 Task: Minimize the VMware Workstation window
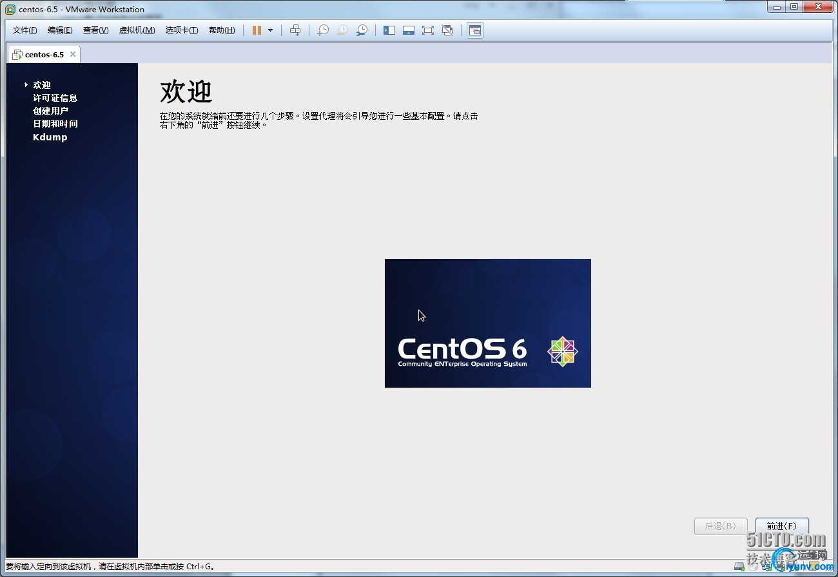tap(777, 6)
